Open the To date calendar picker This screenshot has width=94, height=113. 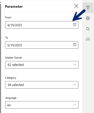(75, 45)
